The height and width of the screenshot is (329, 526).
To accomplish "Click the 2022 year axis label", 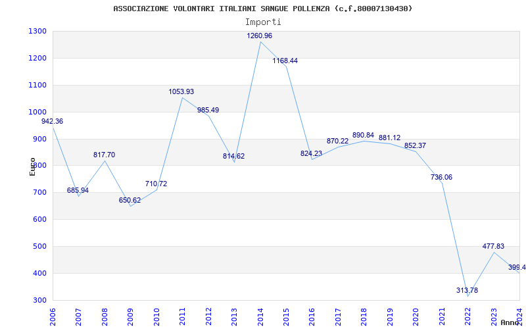I will (468, 317).
